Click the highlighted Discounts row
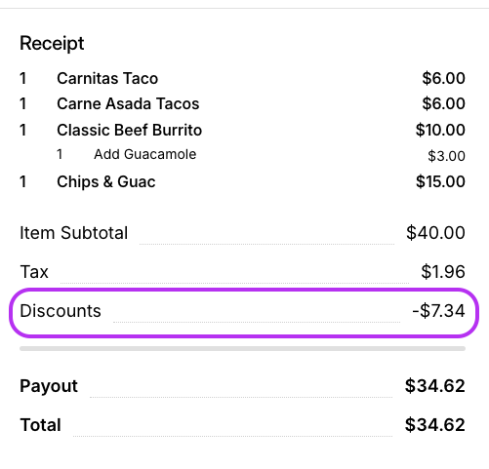This screenshot has width=489, height=469. pyautogui.click(x=244, y=313)
